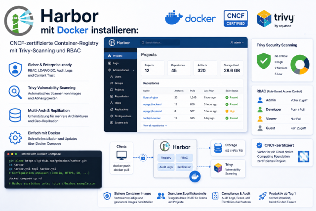The height and width of the screenshot is (211, 316).
Task: Click the Guest user icon in RBAC panel
Action: pyautogui.click(x=260, y=128)
